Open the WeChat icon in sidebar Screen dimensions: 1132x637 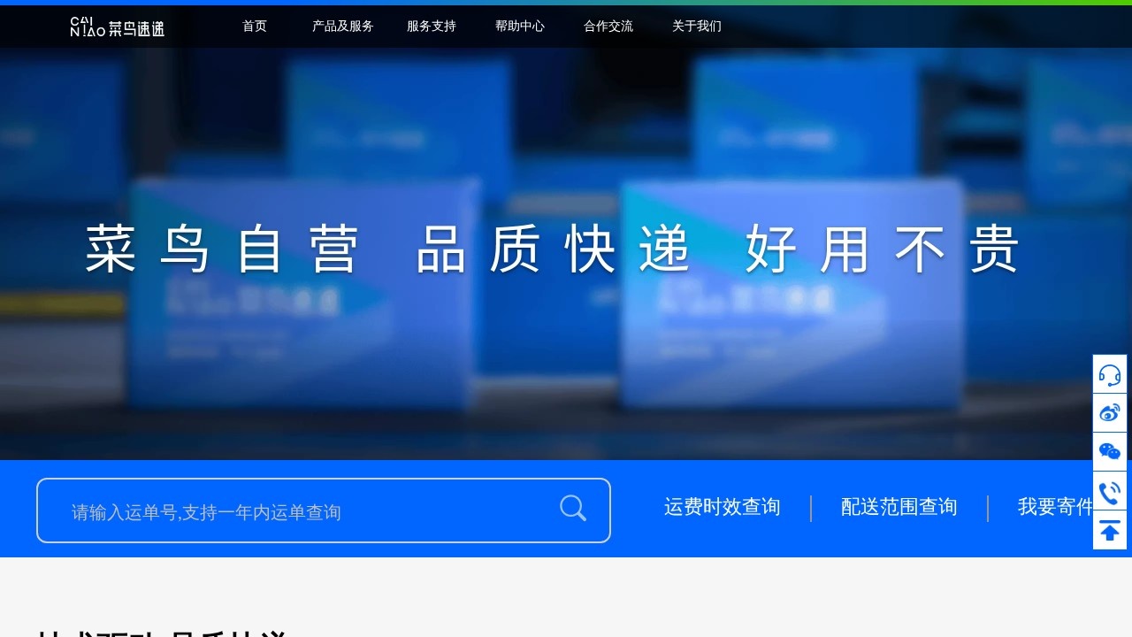tap(1110, 452)
